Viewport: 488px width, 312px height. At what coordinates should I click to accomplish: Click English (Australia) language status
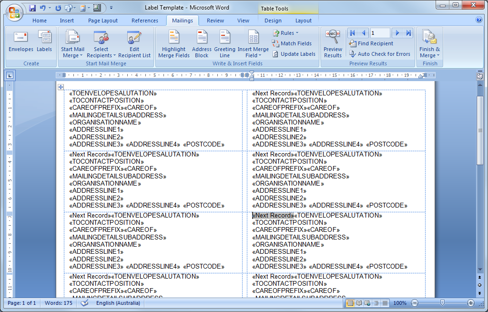118,303
